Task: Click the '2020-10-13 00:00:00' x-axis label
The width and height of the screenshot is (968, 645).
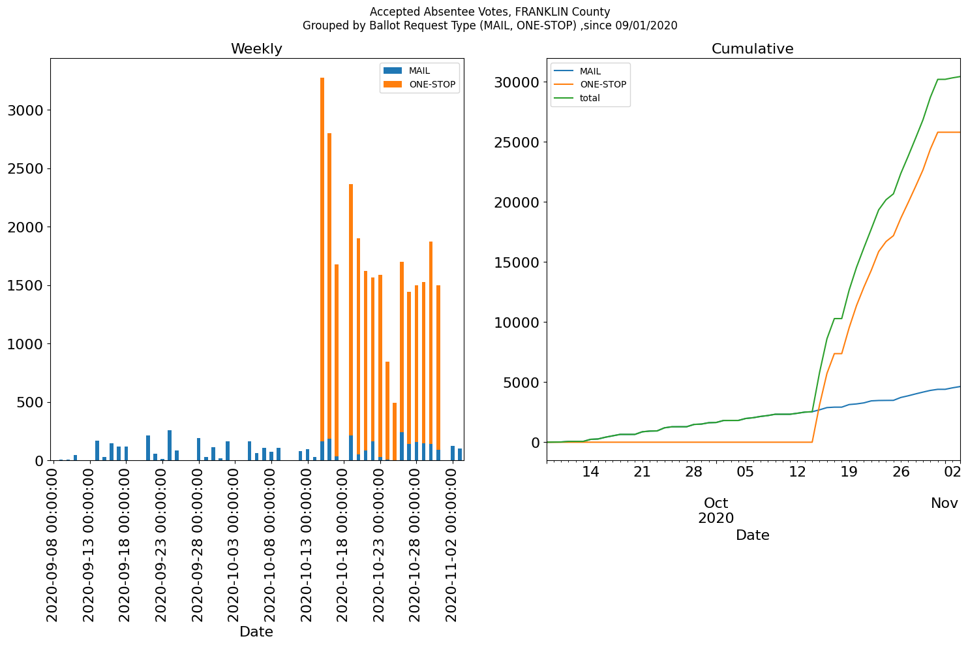Action: click(x=307, y=544)
